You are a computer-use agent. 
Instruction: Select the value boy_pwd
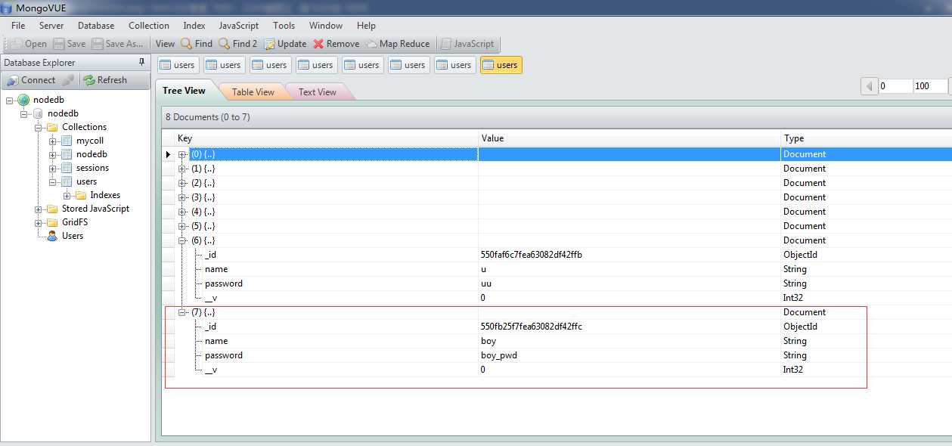pyautogui.click(x=500, y=355)
